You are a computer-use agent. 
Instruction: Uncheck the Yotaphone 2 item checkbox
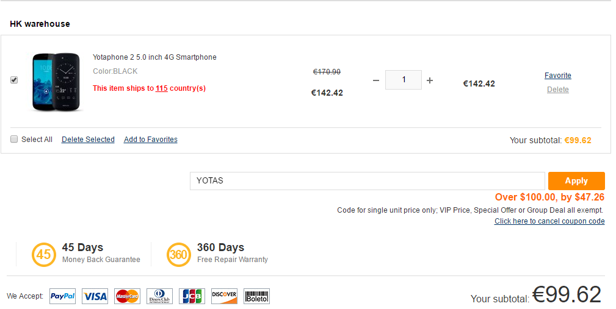click(14, 80)
